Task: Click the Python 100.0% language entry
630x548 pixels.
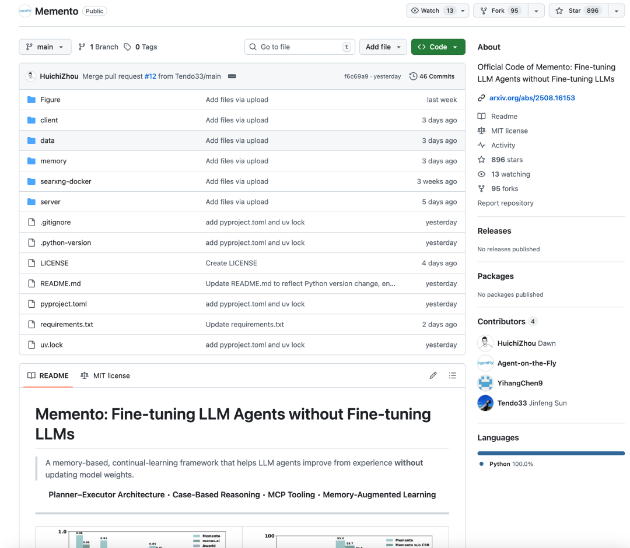Action: click(x=507, y=464)
